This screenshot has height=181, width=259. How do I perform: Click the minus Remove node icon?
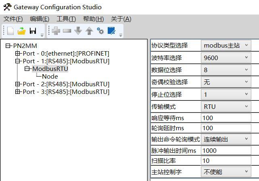point(67,31)
